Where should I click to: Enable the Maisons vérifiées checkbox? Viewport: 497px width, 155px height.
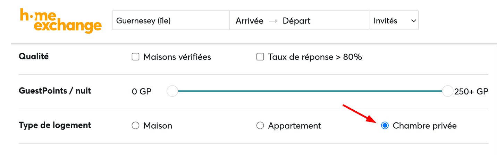(135, 57)
